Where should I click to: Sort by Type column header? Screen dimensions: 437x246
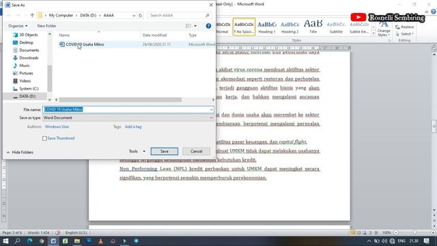pos(193,35)
